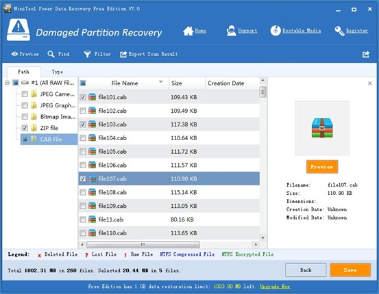Open the Bootable Media link

coord(302,31)
